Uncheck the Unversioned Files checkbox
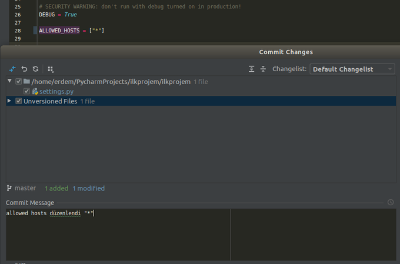This screenshot has width=400, height=264. pyautogui.click(x=18, y=101)
